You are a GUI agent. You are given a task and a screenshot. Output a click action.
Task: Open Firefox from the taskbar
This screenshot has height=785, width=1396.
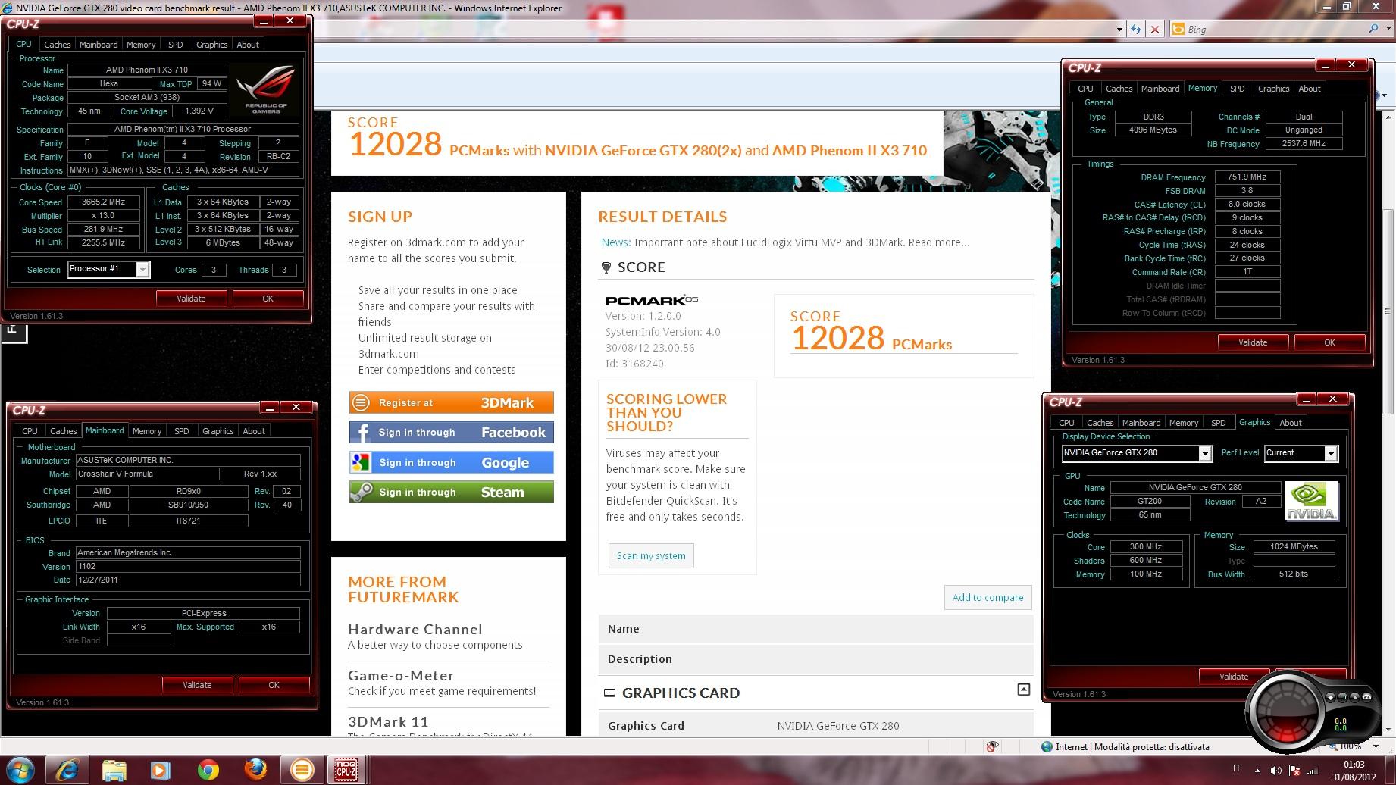(x=255, y=771)
